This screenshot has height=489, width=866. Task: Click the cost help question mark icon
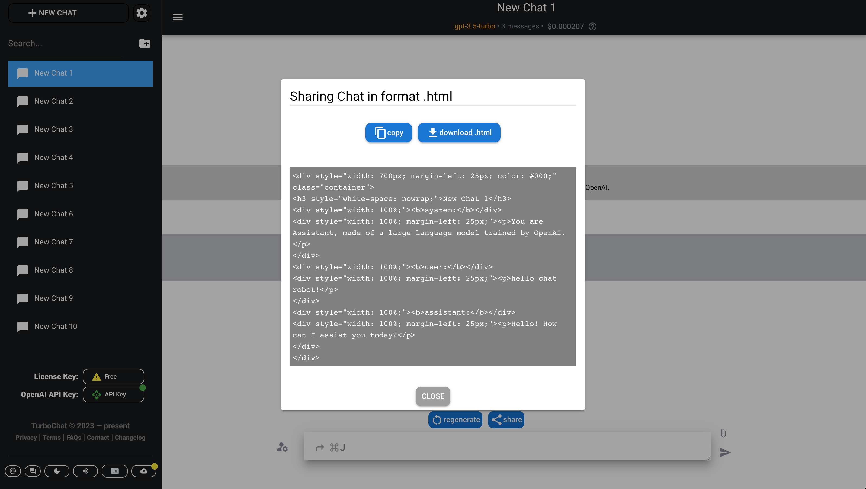tap(593, 27)
